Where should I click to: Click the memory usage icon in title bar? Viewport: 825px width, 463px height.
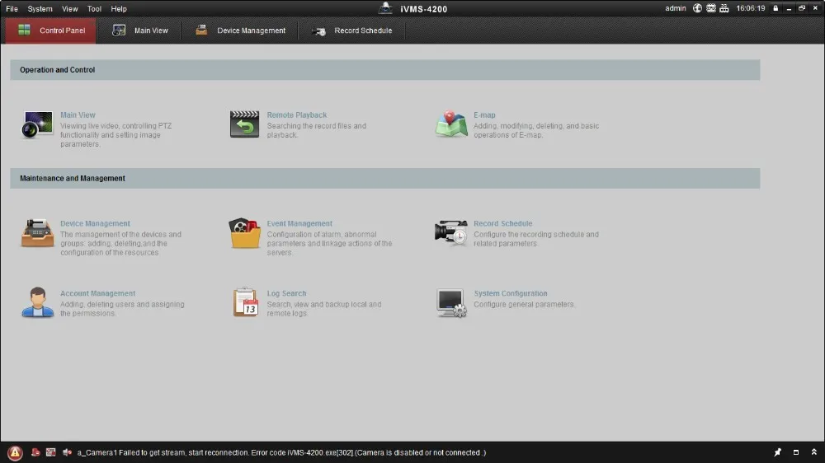[x=724, y=8]
